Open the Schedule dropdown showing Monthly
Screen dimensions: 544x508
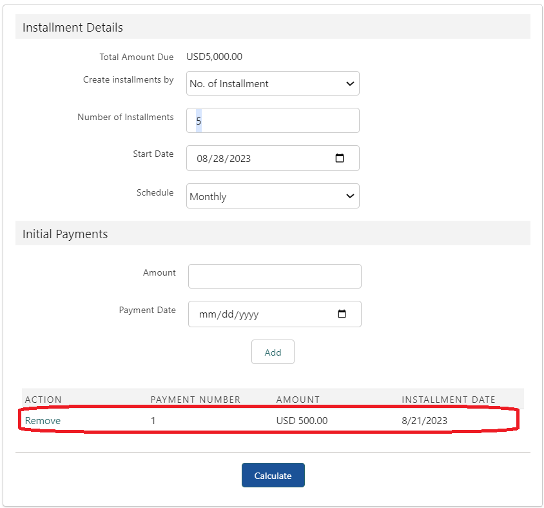pos(273,196)
